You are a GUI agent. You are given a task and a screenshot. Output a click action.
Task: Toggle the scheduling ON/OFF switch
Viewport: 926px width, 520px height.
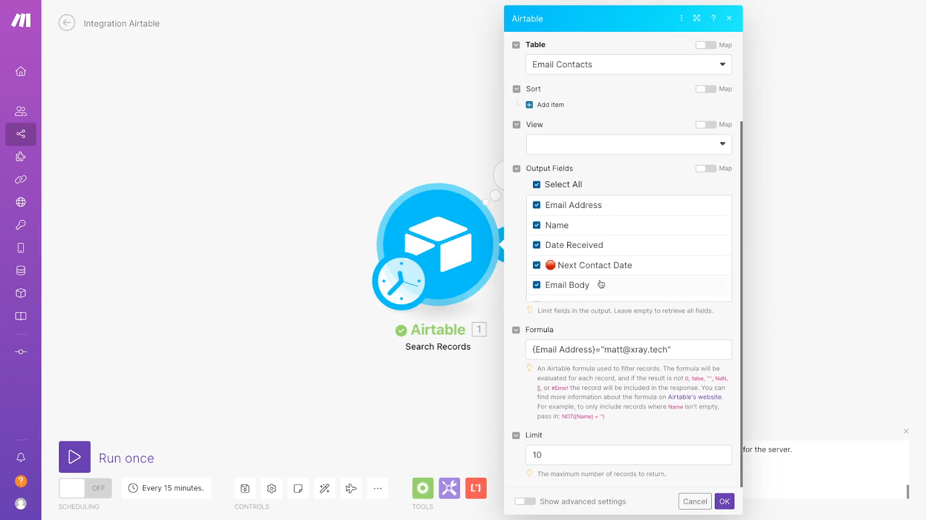[x=85, y=488]
